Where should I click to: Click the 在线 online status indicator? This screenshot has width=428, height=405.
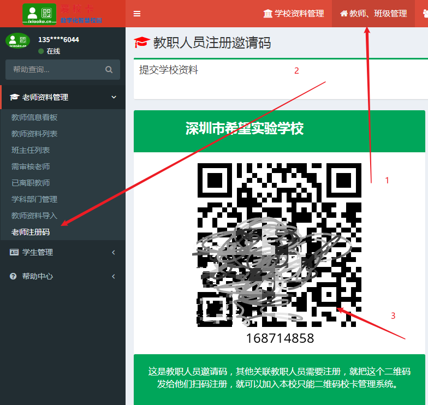point(49,51)
